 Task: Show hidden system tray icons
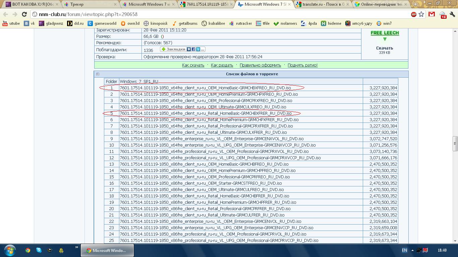(412, 250)
